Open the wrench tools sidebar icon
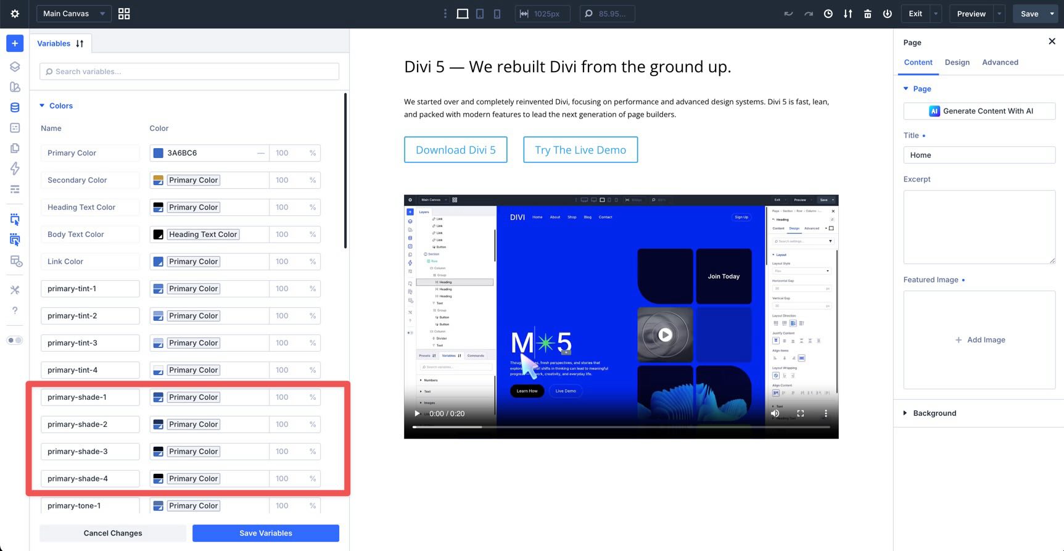Viewport: 1064px width, 551px height. [15, 290]
